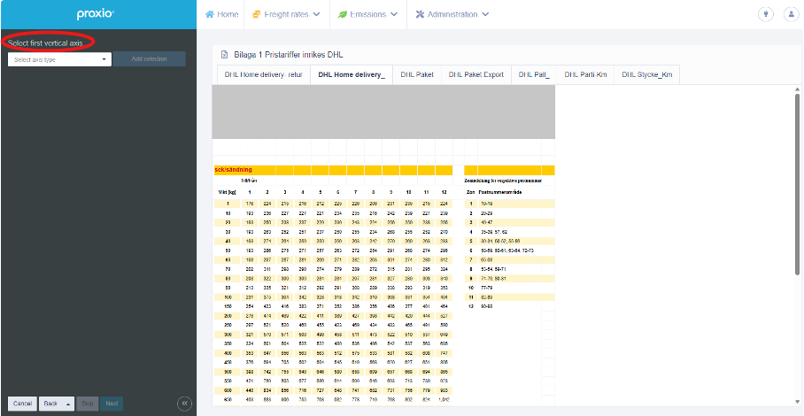Open the user profile icon
This screenshot has width=804, height=416.
pyautogui.click(x=791, y=14)
